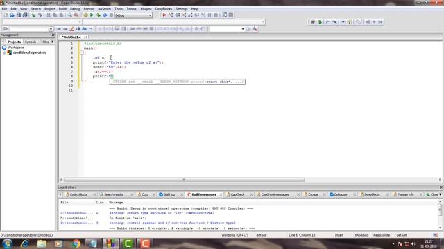Open Windows Start menu
Viewport: 444px width, 249px height.
coord(8,243)
